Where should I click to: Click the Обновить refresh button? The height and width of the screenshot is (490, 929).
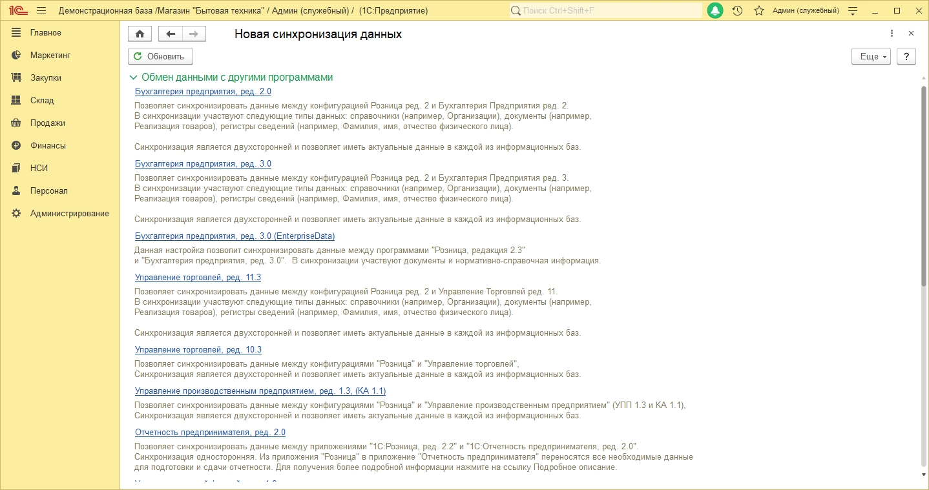point(160,56)
